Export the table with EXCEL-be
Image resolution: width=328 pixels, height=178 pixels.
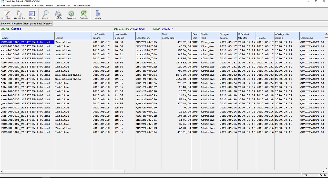click(x=84, y=15)
